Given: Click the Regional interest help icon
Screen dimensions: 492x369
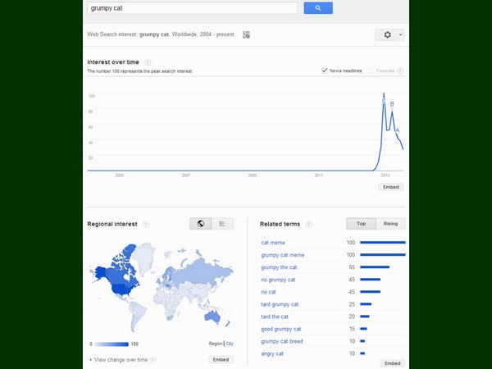Looking at the screenshot, I should click(x=146, y=223).
